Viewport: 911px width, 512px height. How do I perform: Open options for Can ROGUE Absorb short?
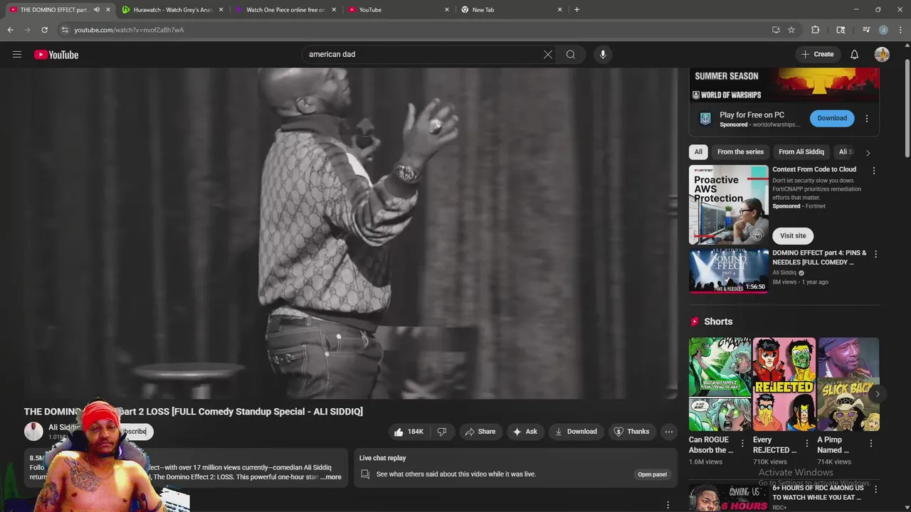click(x=742, y=444)
